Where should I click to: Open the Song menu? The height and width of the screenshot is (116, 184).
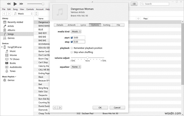(15, 9)
